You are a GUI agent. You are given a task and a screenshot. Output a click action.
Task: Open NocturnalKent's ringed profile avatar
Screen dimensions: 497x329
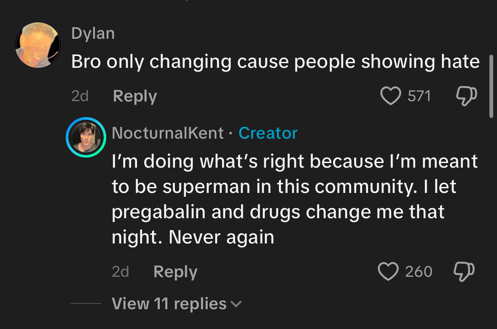[86, 137]
